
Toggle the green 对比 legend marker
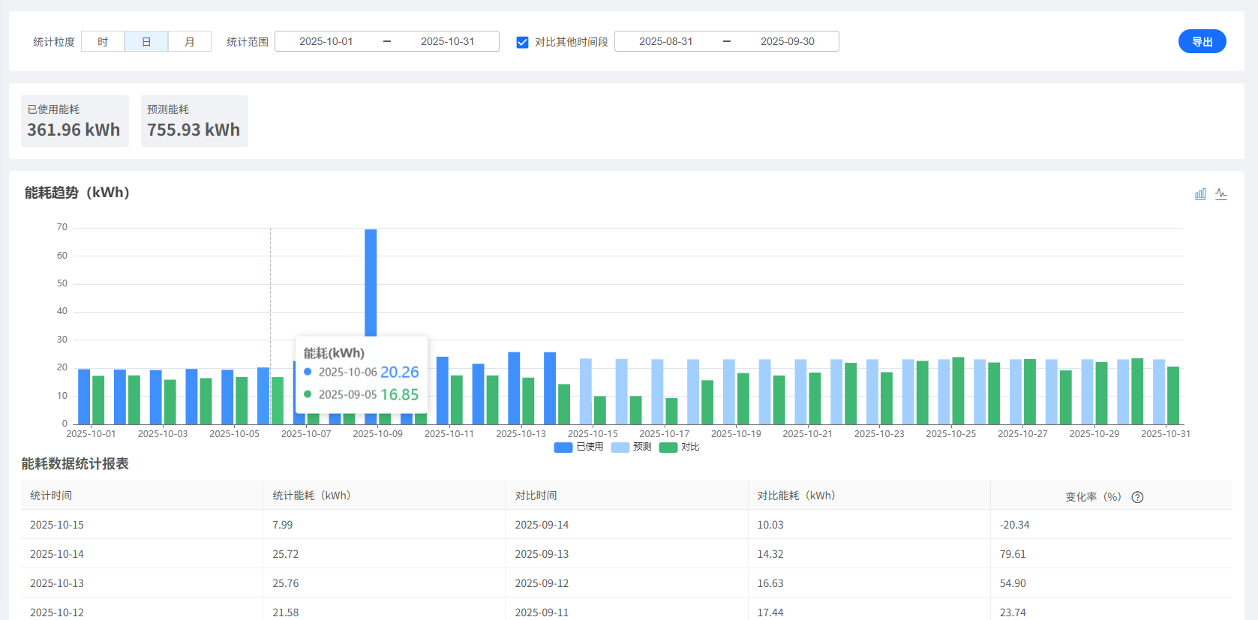click(668, 448)
